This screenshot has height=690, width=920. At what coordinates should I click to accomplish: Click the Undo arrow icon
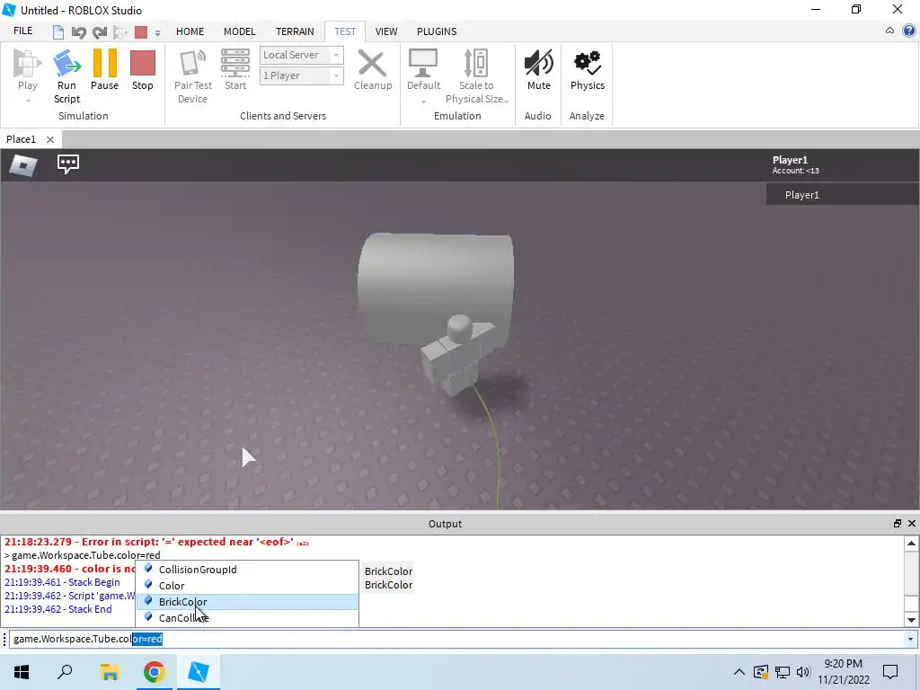coord(79,31)
